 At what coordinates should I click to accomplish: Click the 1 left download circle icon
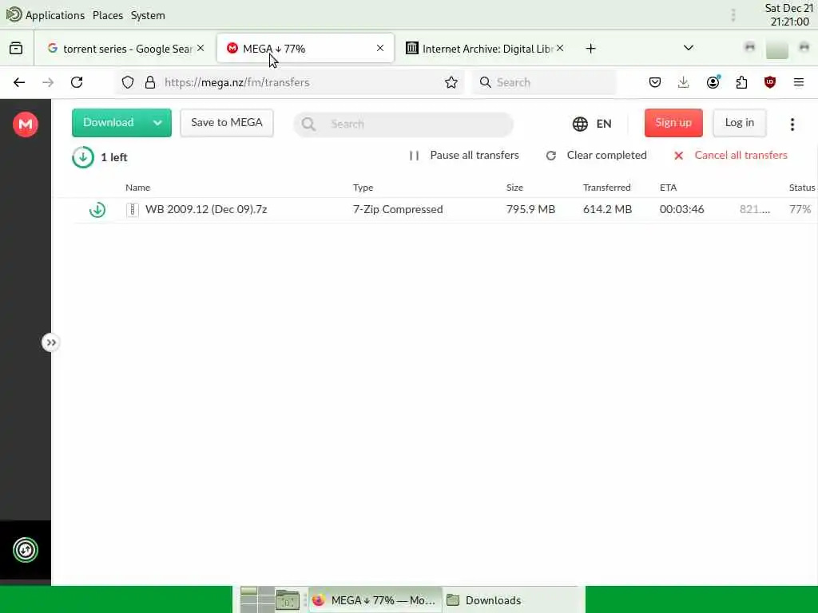(83, 157)
